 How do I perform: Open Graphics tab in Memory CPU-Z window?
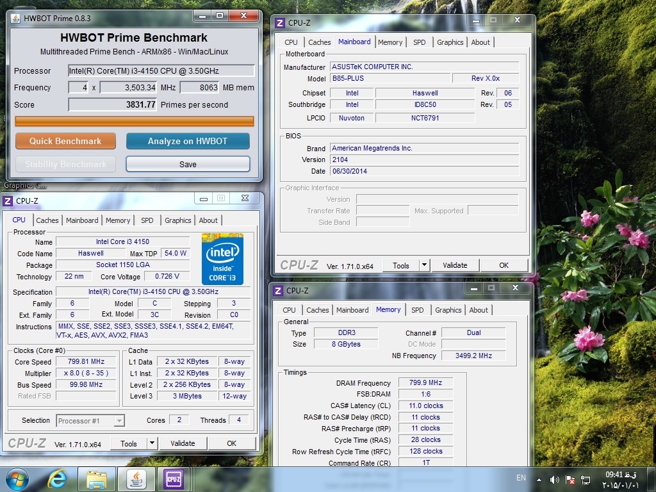coord(448,310)
